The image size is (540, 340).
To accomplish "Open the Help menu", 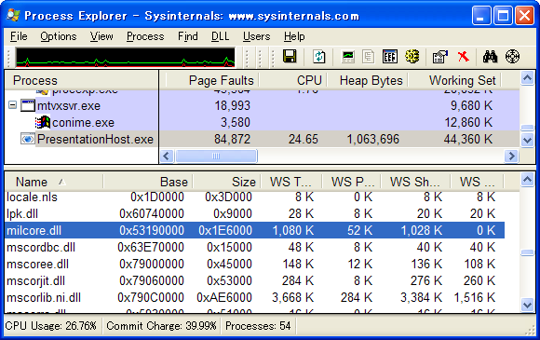I will [294, 36].
